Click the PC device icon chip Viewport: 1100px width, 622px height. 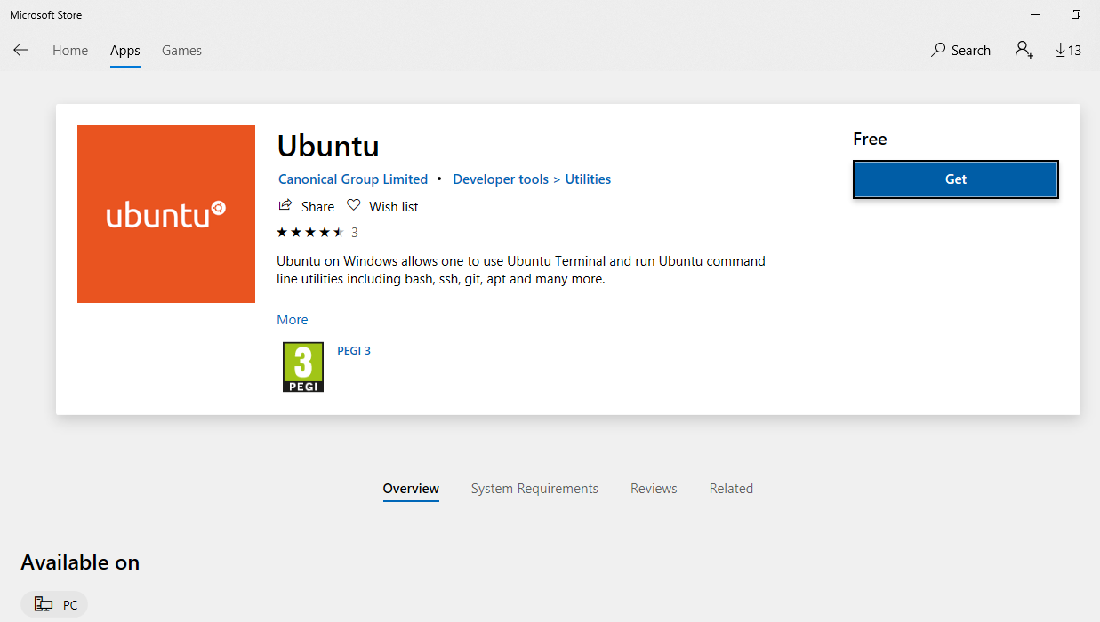pyautogui.click(x=44, y=605)
